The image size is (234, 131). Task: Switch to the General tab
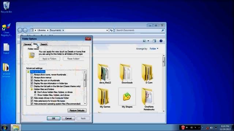(x=27, y=44)
